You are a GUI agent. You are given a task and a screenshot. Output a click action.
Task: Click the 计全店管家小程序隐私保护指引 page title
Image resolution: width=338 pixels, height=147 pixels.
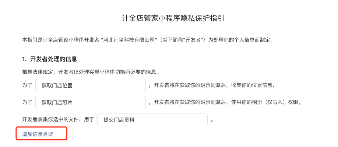(x=173, y=18)
